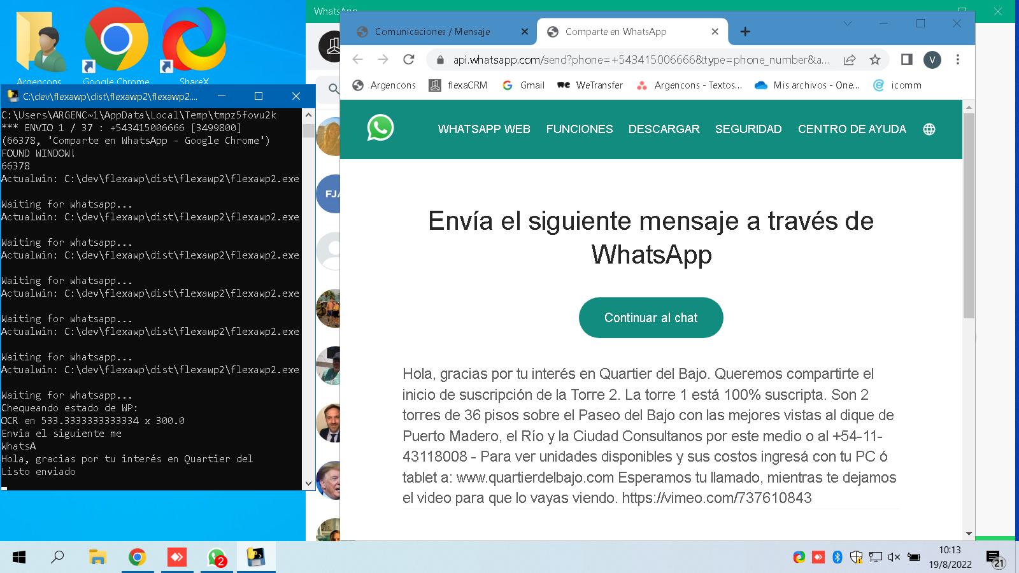This screenshot has height=573, width=1019.
Task: Click the WhatsApp logo in page header
Action: pos(380,128)
